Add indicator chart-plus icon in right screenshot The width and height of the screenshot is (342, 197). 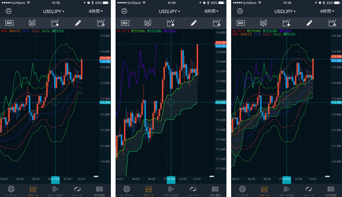click(x=286, y=23)
